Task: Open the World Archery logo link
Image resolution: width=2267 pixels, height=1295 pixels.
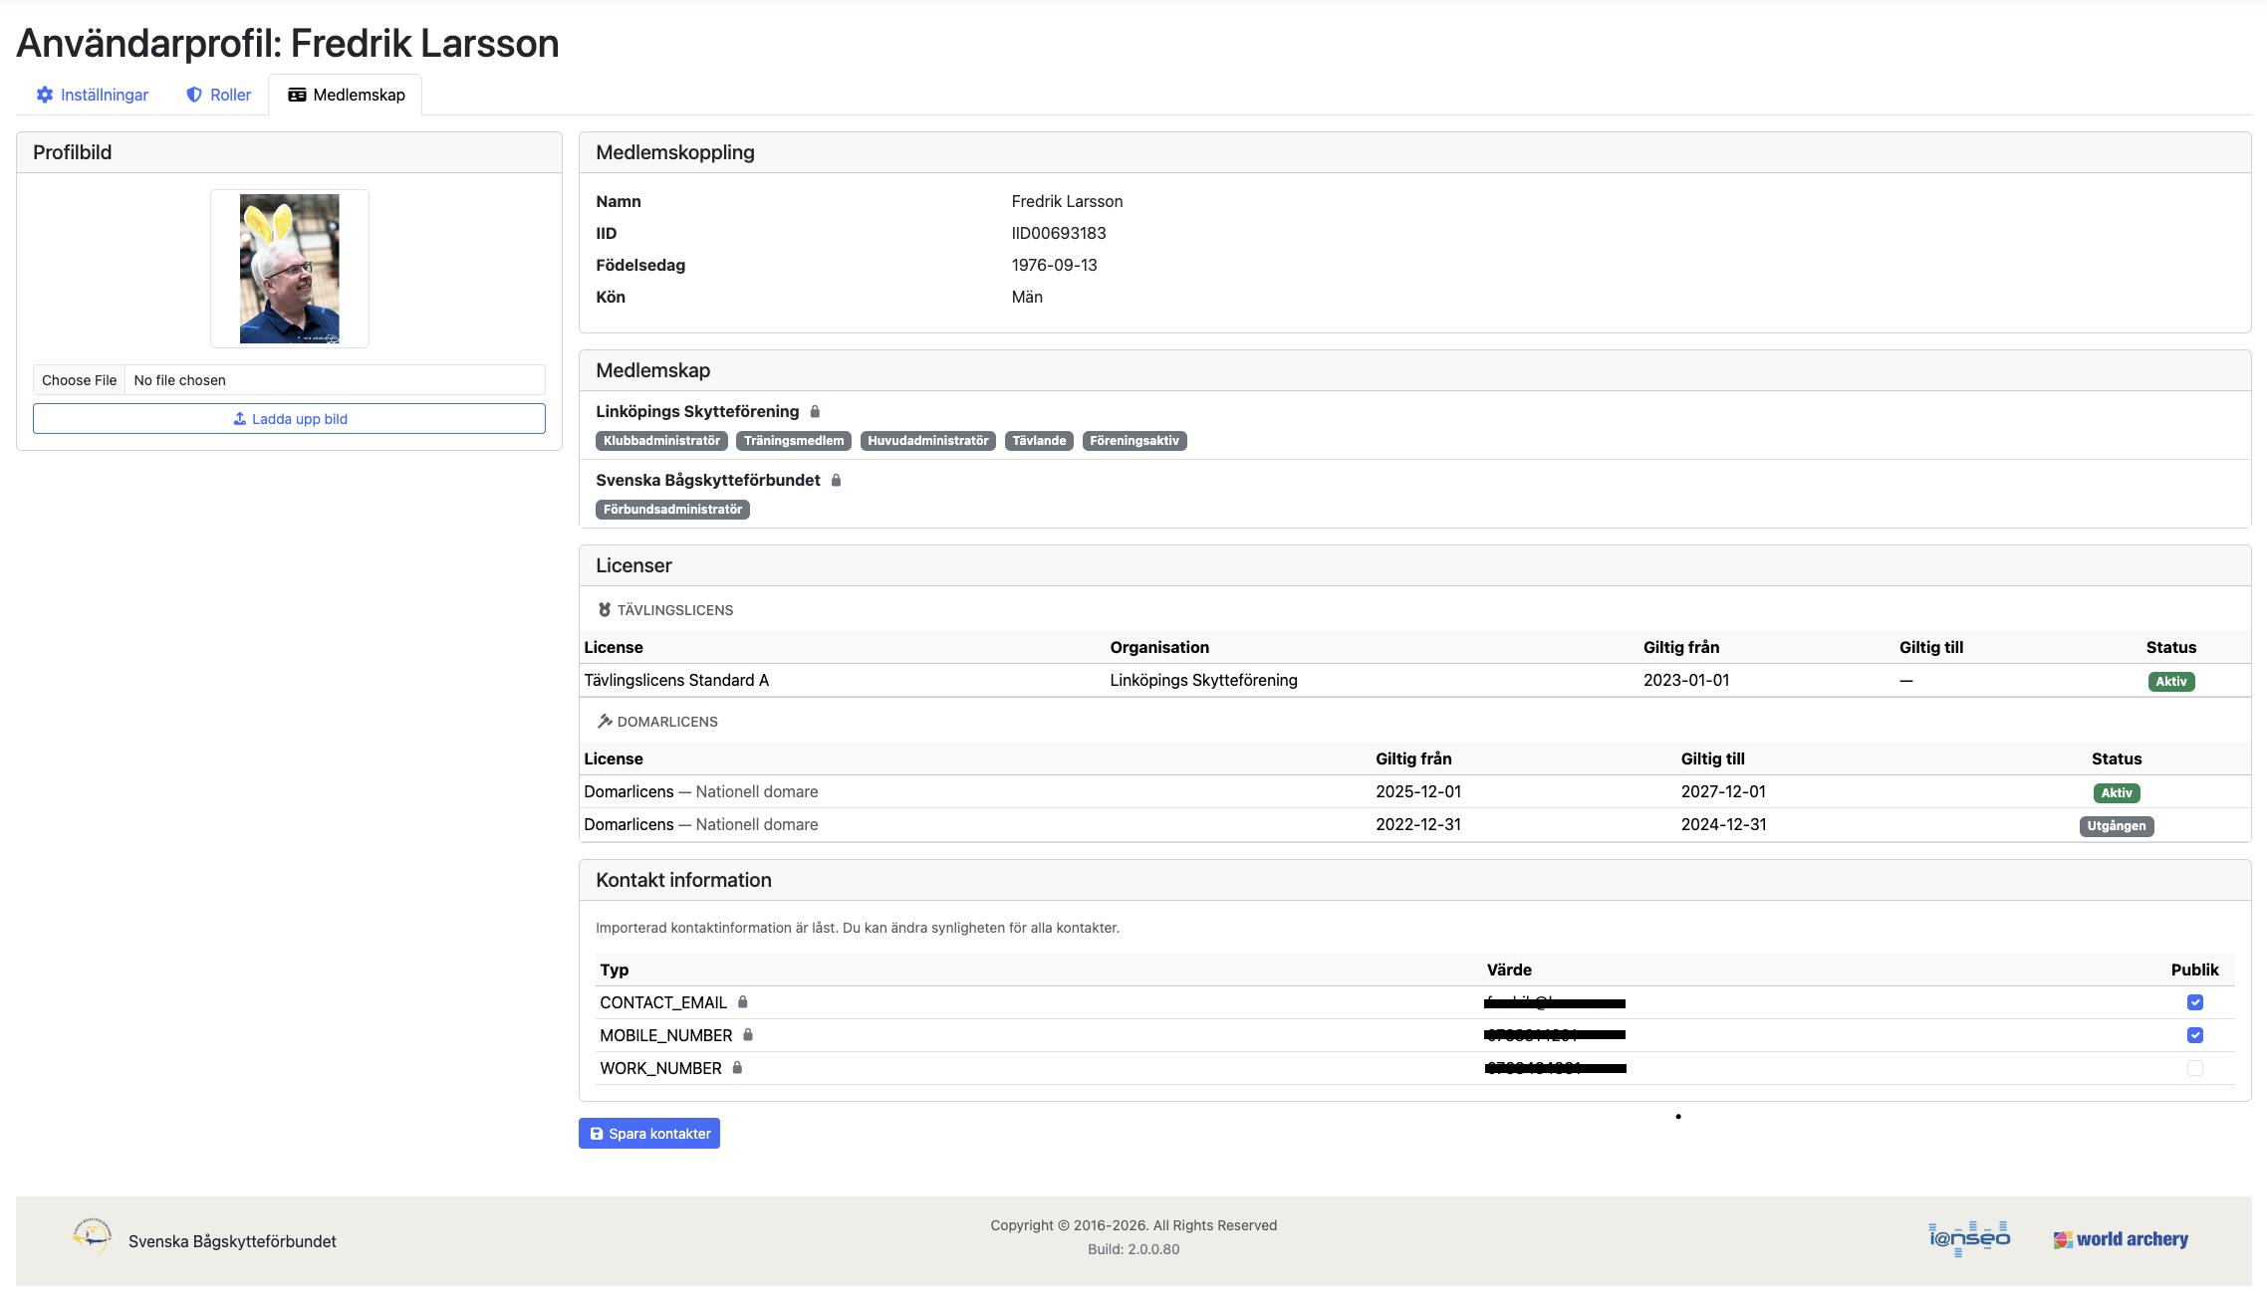Action: pyautogui.click(x=2121, y=1239)
